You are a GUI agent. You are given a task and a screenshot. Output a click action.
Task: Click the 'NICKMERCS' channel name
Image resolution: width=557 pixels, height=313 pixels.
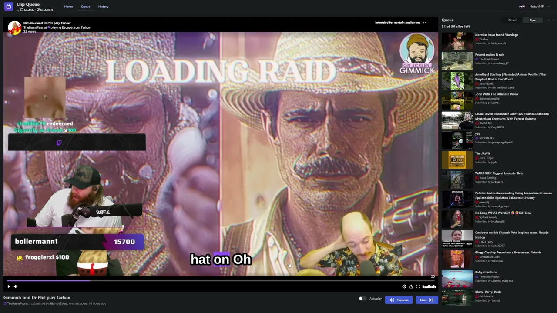coord(487,138)
